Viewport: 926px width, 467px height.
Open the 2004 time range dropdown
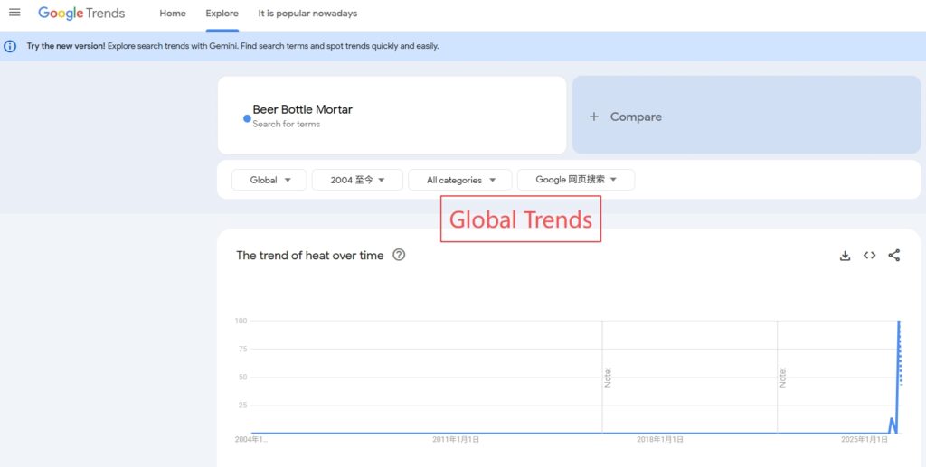click(357, 180)
